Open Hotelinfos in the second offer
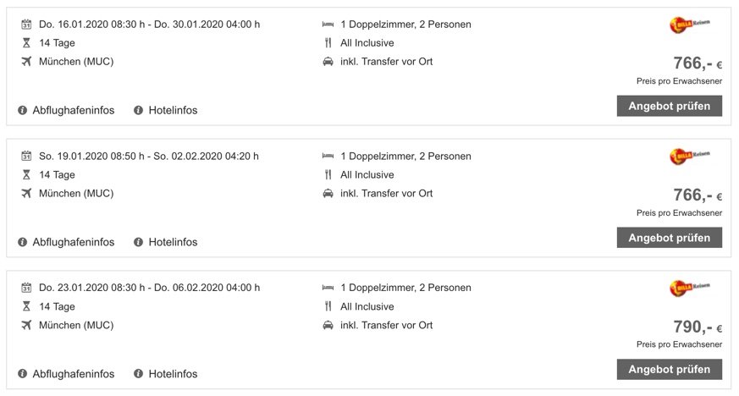This screenshot has width=739, height=396. 173,242
